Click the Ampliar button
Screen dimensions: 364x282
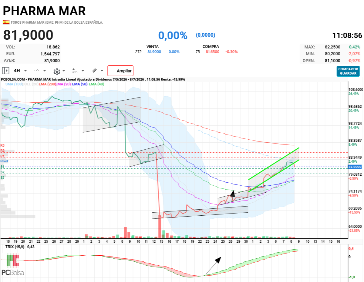point(120,71)
